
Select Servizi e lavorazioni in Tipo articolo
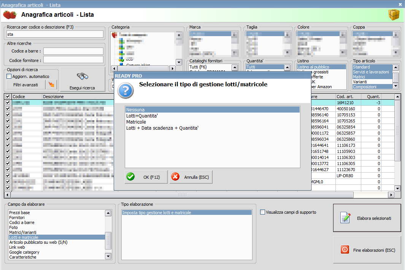[372, 72]
